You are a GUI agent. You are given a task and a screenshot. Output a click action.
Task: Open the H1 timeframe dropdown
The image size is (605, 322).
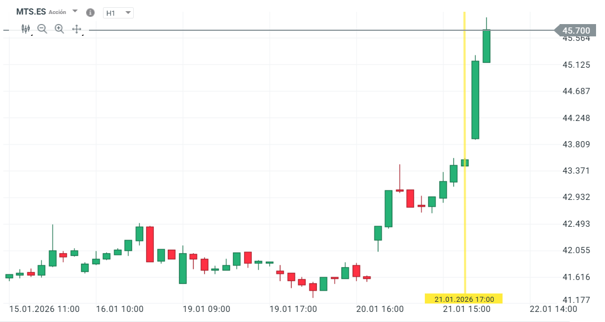tap(118, 13)
